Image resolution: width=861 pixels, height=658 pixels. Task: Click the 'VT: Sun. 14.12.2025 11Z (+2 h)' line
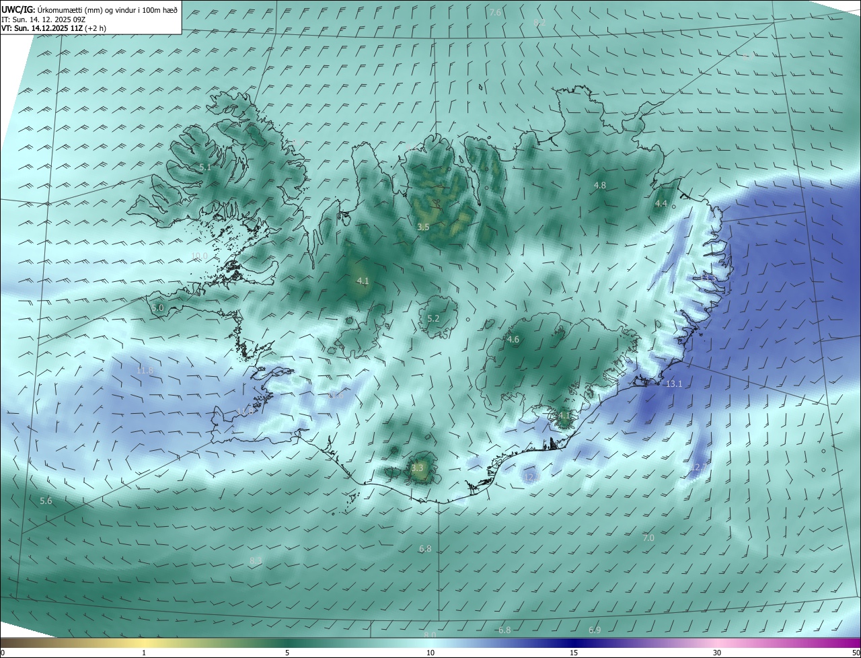(54, 28)
